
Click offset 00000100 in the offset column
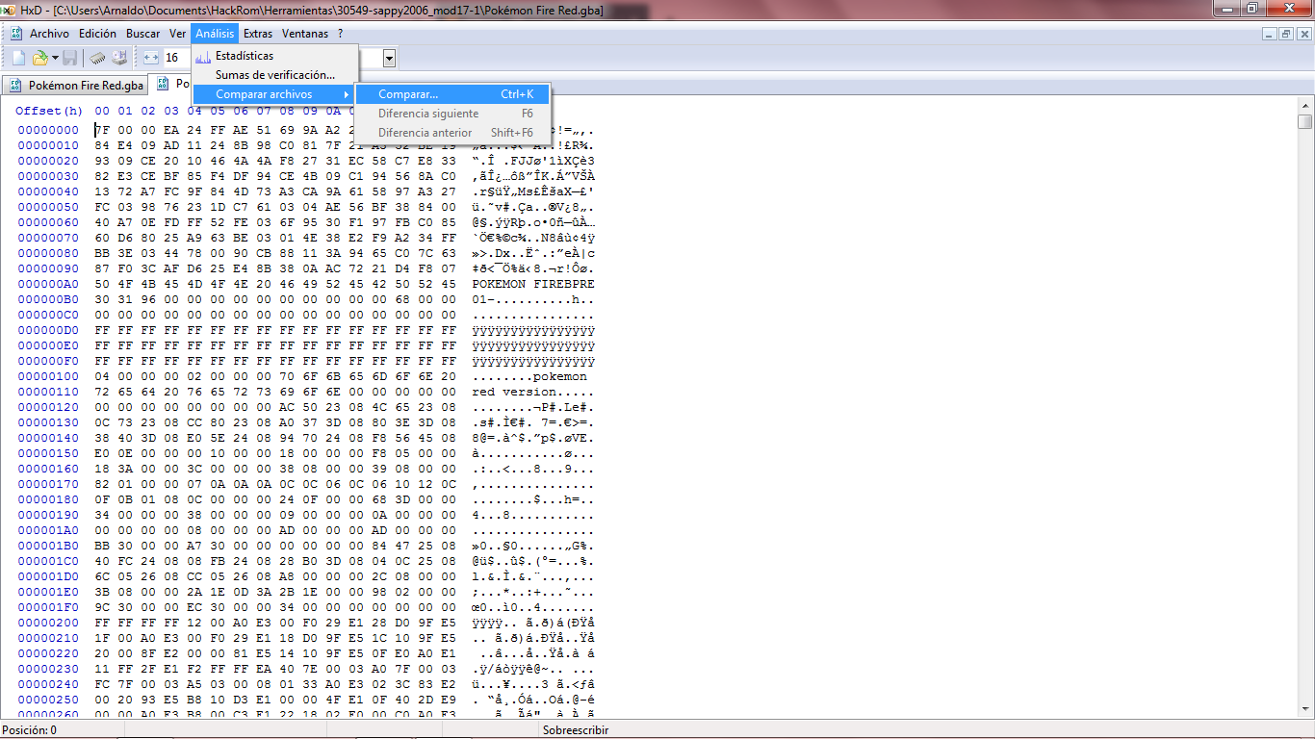tap(48, 376)
